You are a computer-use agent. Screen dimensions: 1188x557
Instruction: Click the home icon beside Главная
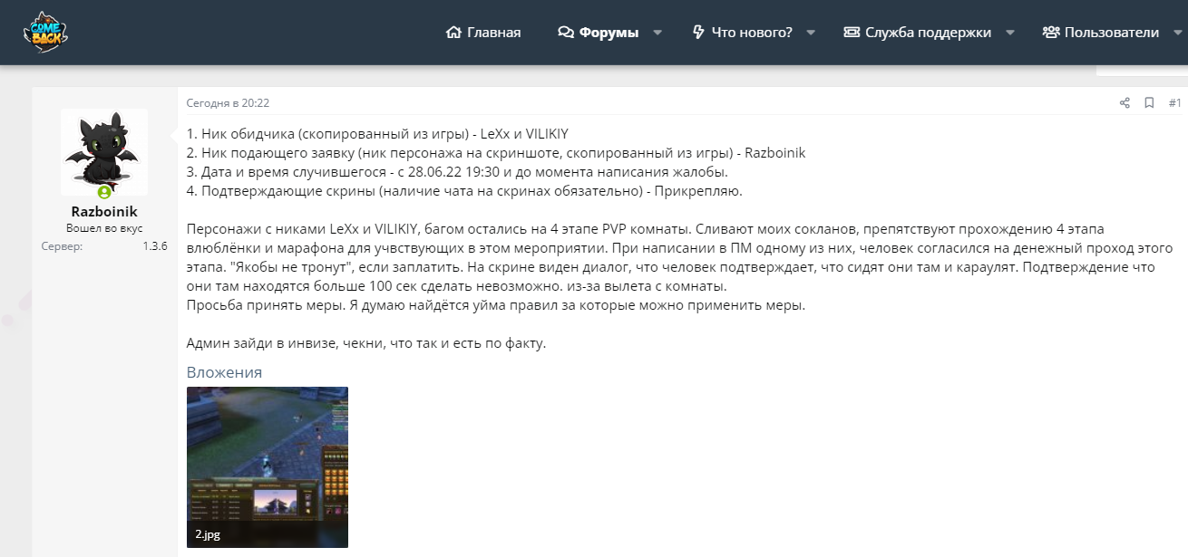453,33
